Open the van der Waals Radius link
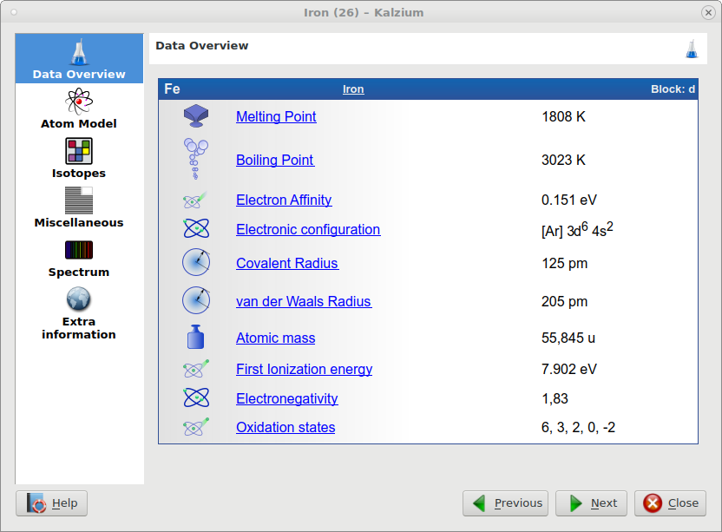 tap(304, 301)
